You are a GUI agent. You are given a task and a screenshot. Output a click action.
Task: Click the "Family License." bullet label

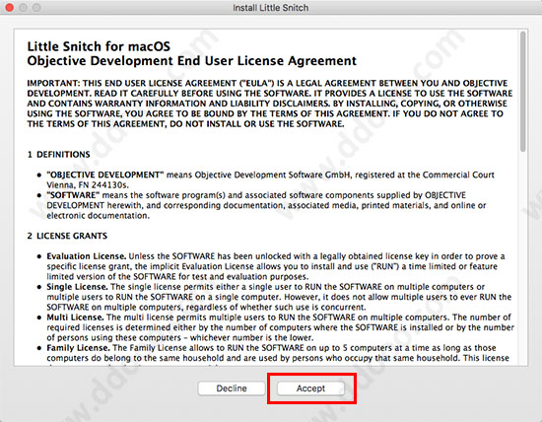[78, 348]
